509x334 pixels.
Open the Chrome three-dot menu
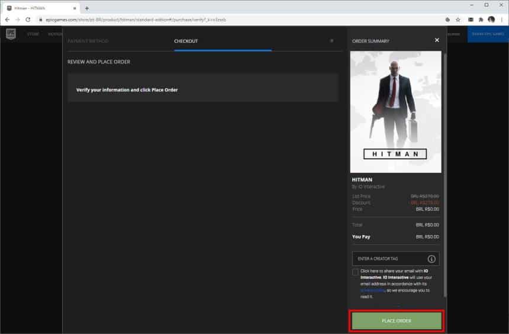502,20
